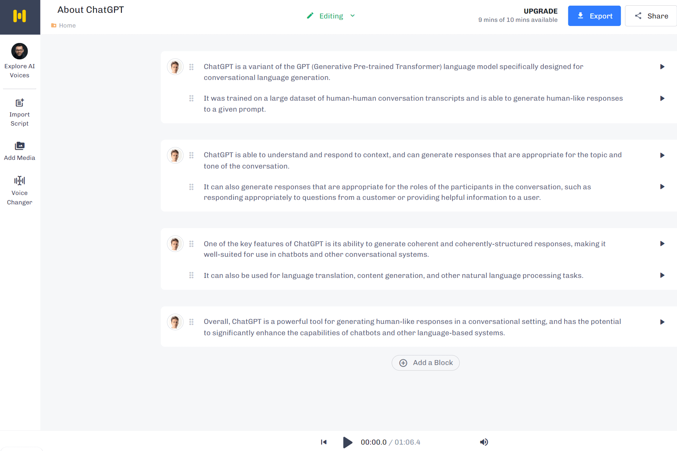This screenshot has width=677, height=451.
Task: Play the 'ChatGPT is able to understand' sentence
Action: [x=662, y=155]
